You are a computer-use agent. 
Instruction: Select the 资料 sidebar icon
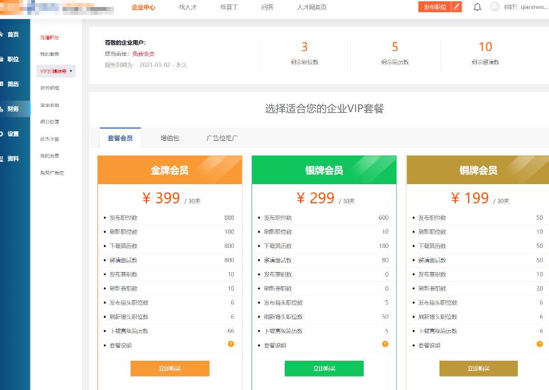tap(14, 159)
